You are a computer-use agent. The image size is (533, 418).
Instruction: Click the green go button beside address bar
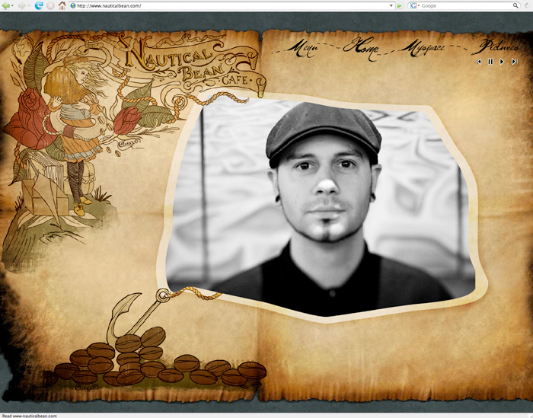(400, 5)
